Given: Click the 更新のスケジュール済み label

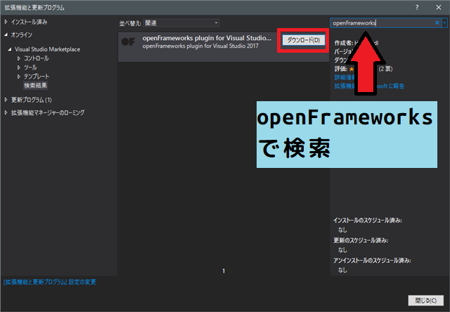Looking at the screenshot, I should (x=361, y=240).
